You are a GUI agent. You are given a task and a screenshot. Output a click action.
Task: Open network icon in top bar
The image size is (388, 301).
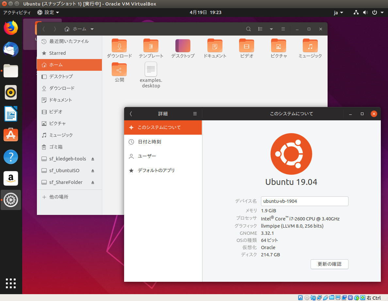click(x=356, y=12)
